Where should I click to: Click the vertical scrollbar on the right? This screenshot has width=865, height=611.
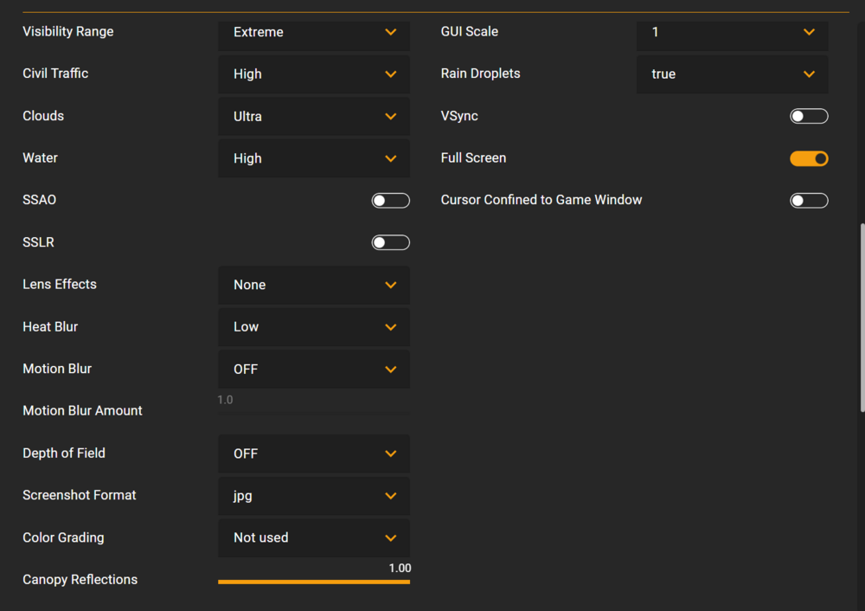pyautogui.click(x=862, y=318)
